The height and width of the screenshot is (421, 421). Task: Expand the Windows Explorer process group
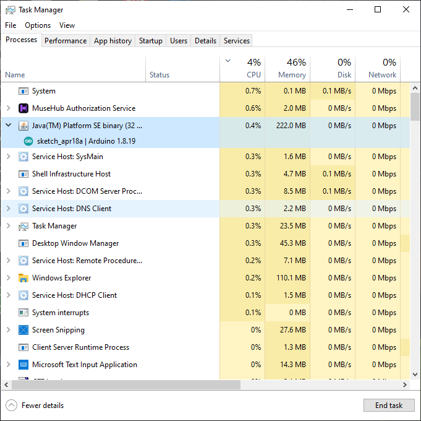pyautogui.click(x=9, y=278)
